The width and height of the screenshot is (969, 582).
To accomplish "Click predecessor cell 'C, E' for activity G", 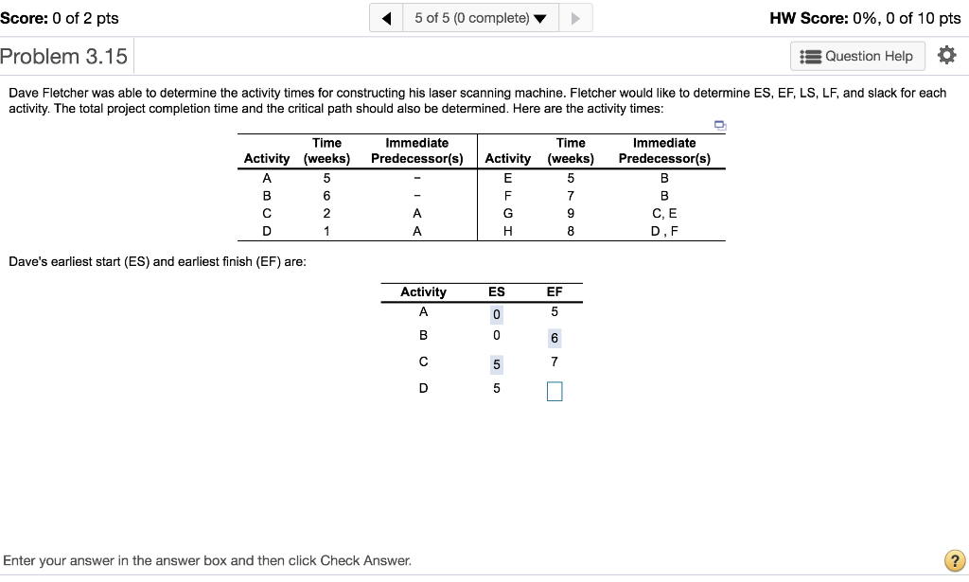I will pos(664,213).
